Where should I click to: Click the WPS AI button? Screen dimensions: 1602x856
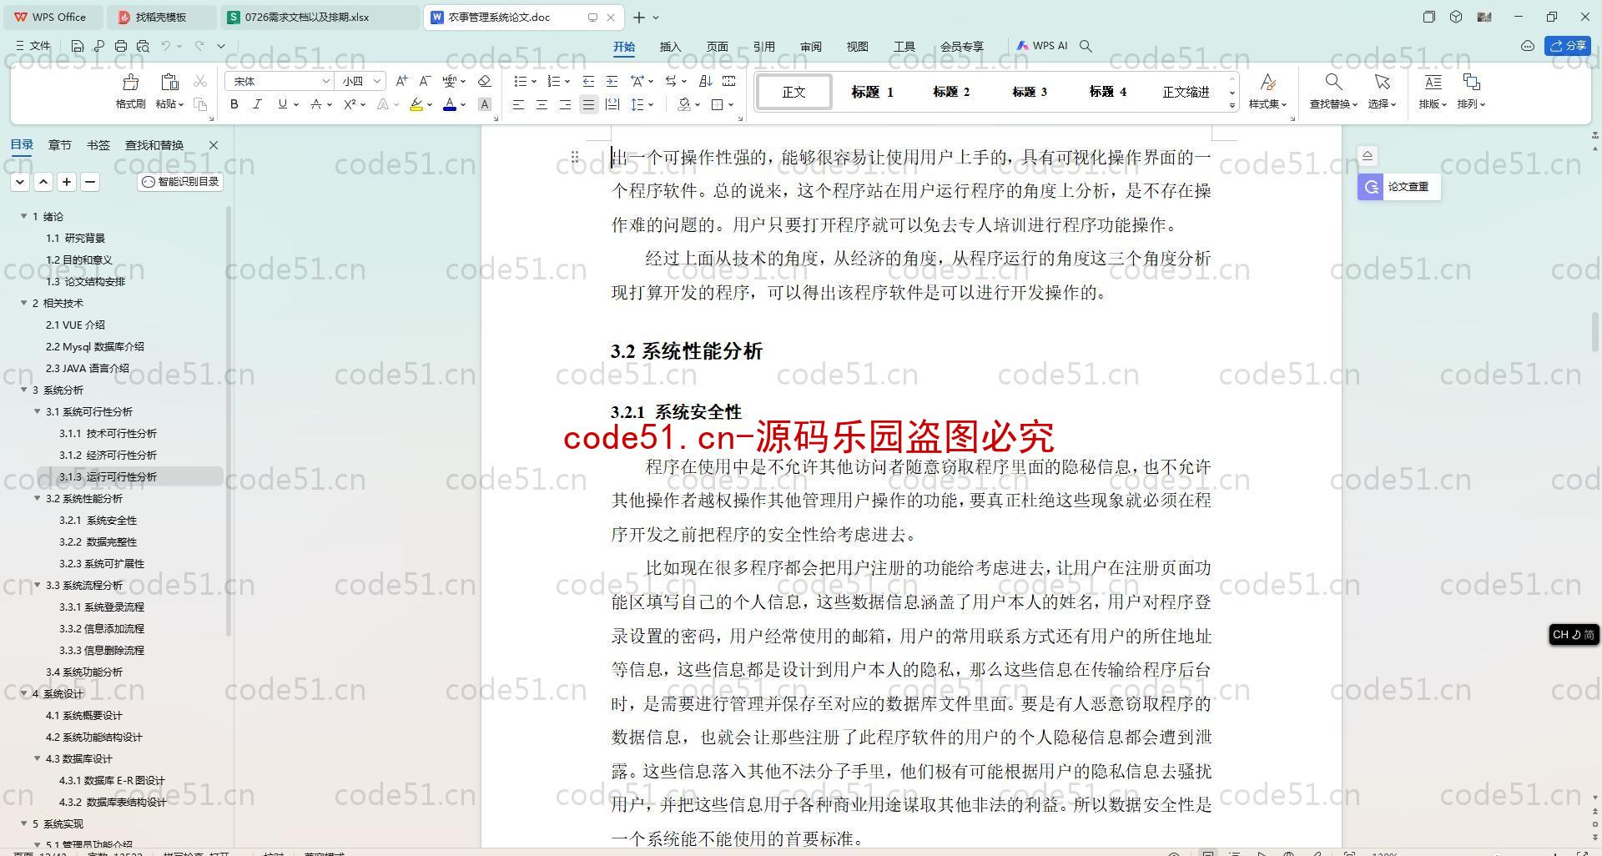tap(1042, 46)
